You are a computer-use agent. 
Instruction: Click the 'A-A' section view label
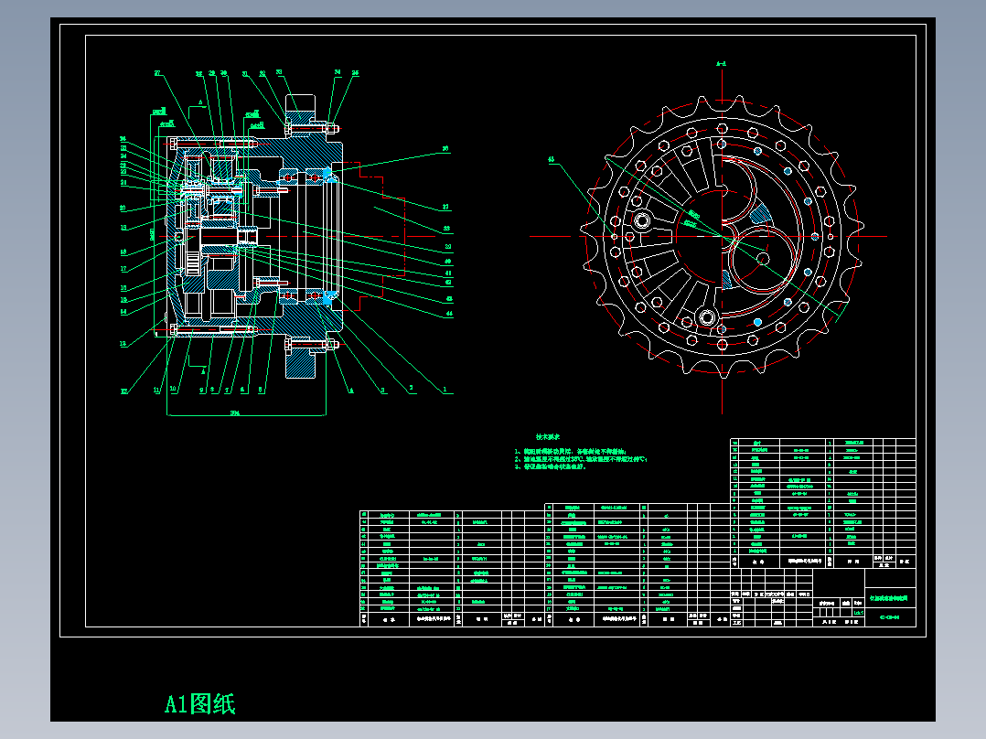722,63
